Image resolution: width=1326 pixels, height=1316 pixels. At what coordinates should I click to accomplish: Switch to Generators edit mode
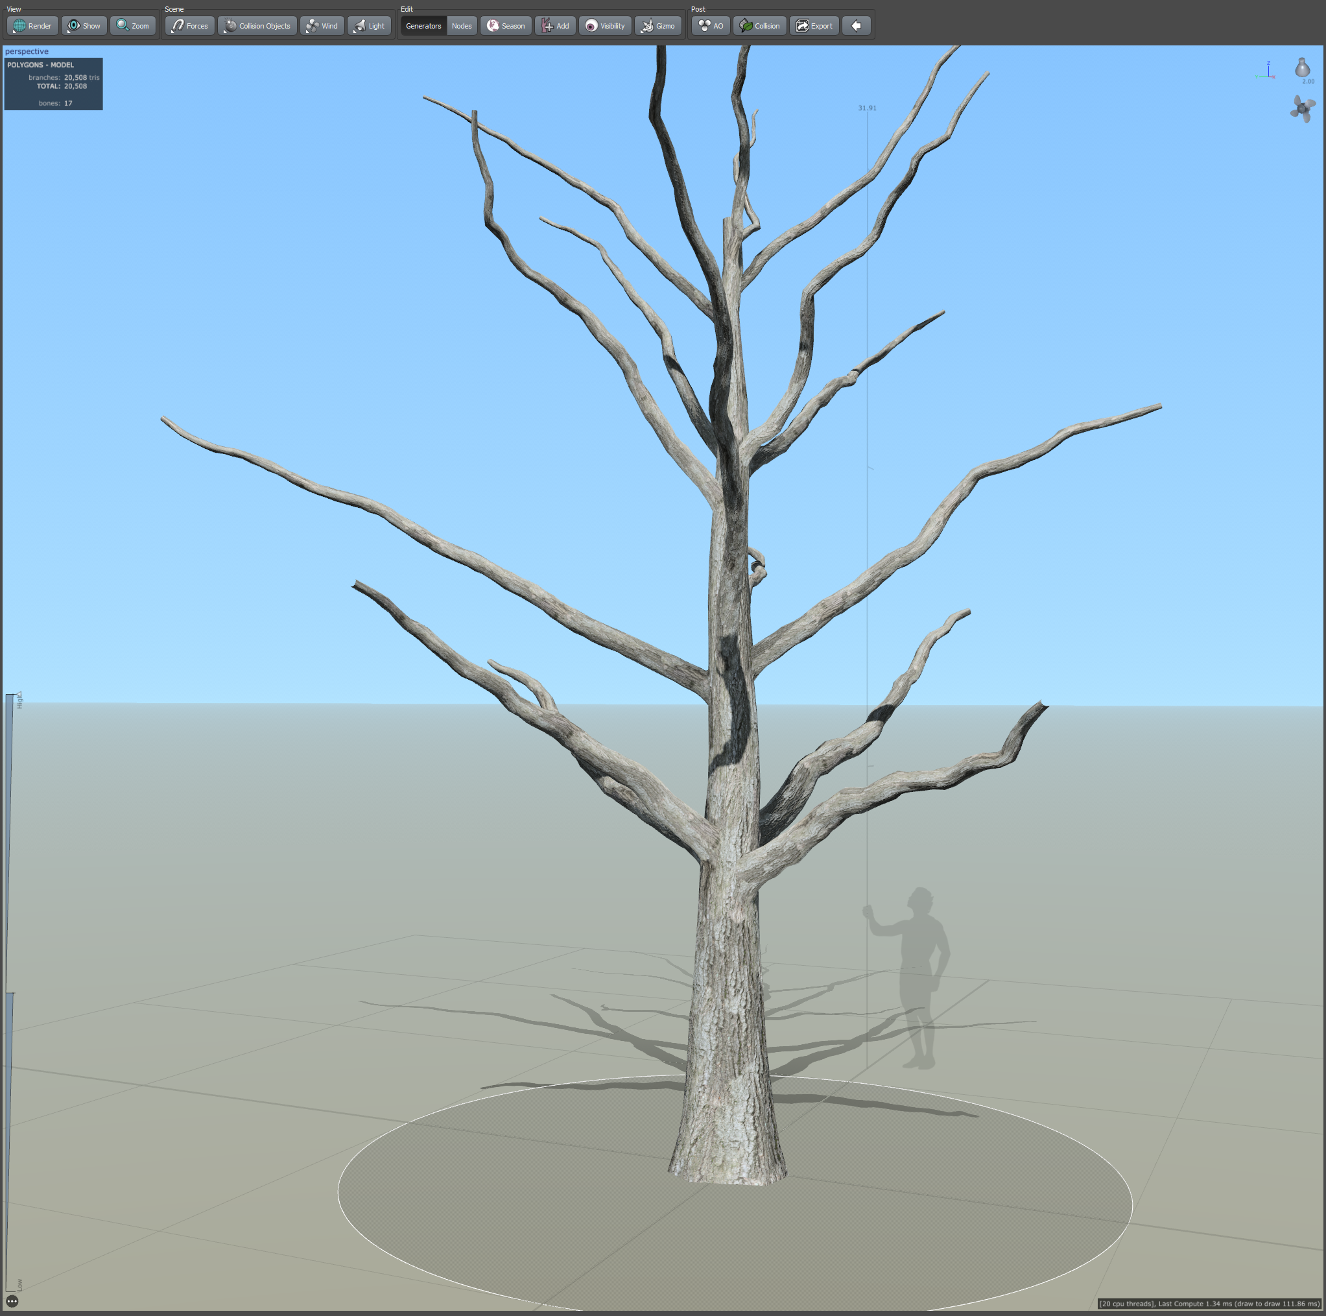click(x=423, y=26)
